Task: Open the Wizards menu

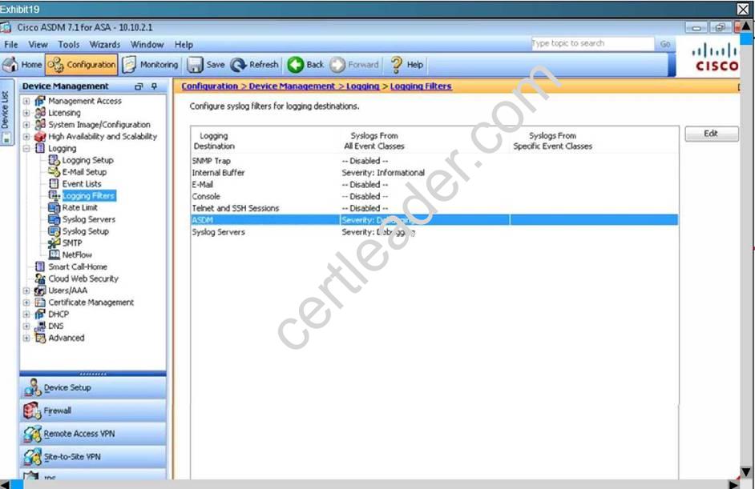Action: (x=105, y=44)
